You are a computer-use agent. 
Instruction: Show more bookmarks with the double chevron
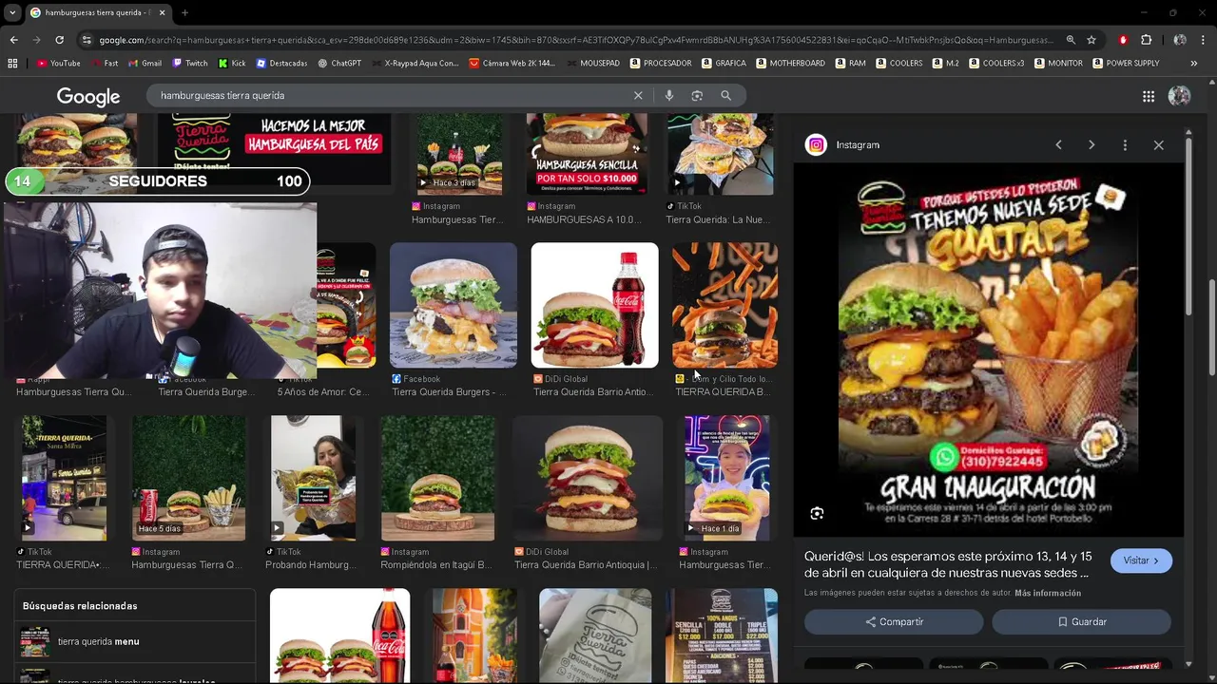point(1193,64)
